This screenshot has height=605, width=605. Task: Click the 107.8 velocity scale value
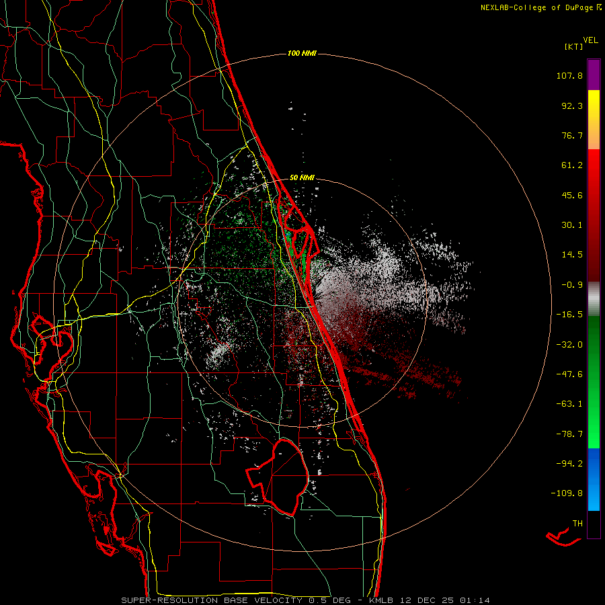(x=569, y=75)
